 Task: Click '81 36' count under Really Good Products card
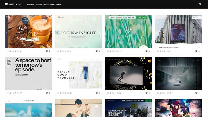[69, 93]
